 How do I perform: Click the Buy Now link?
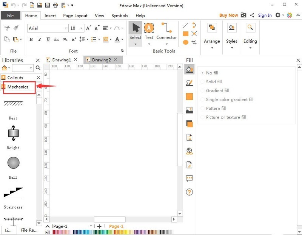click(x=229, y=15)
